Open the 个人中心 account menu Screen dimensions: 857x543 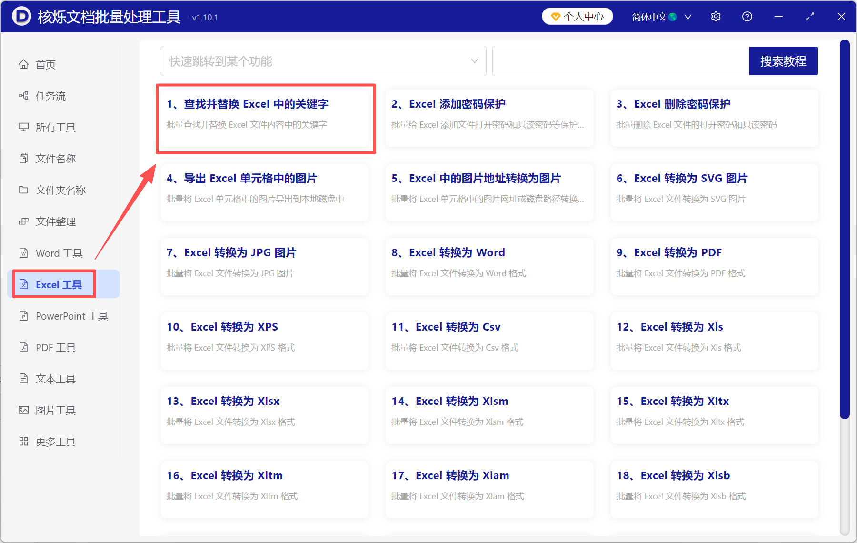point(577,16)
